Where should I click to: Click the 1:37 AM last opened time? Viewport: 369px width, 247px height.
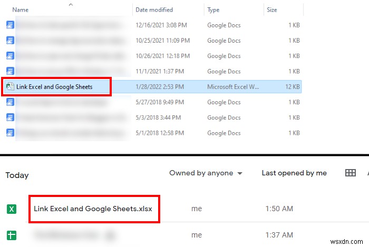[279, 235]
